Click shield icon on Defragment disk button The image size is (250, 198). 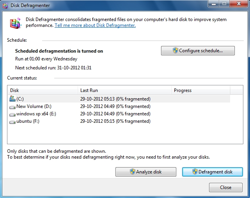(195, 172)
